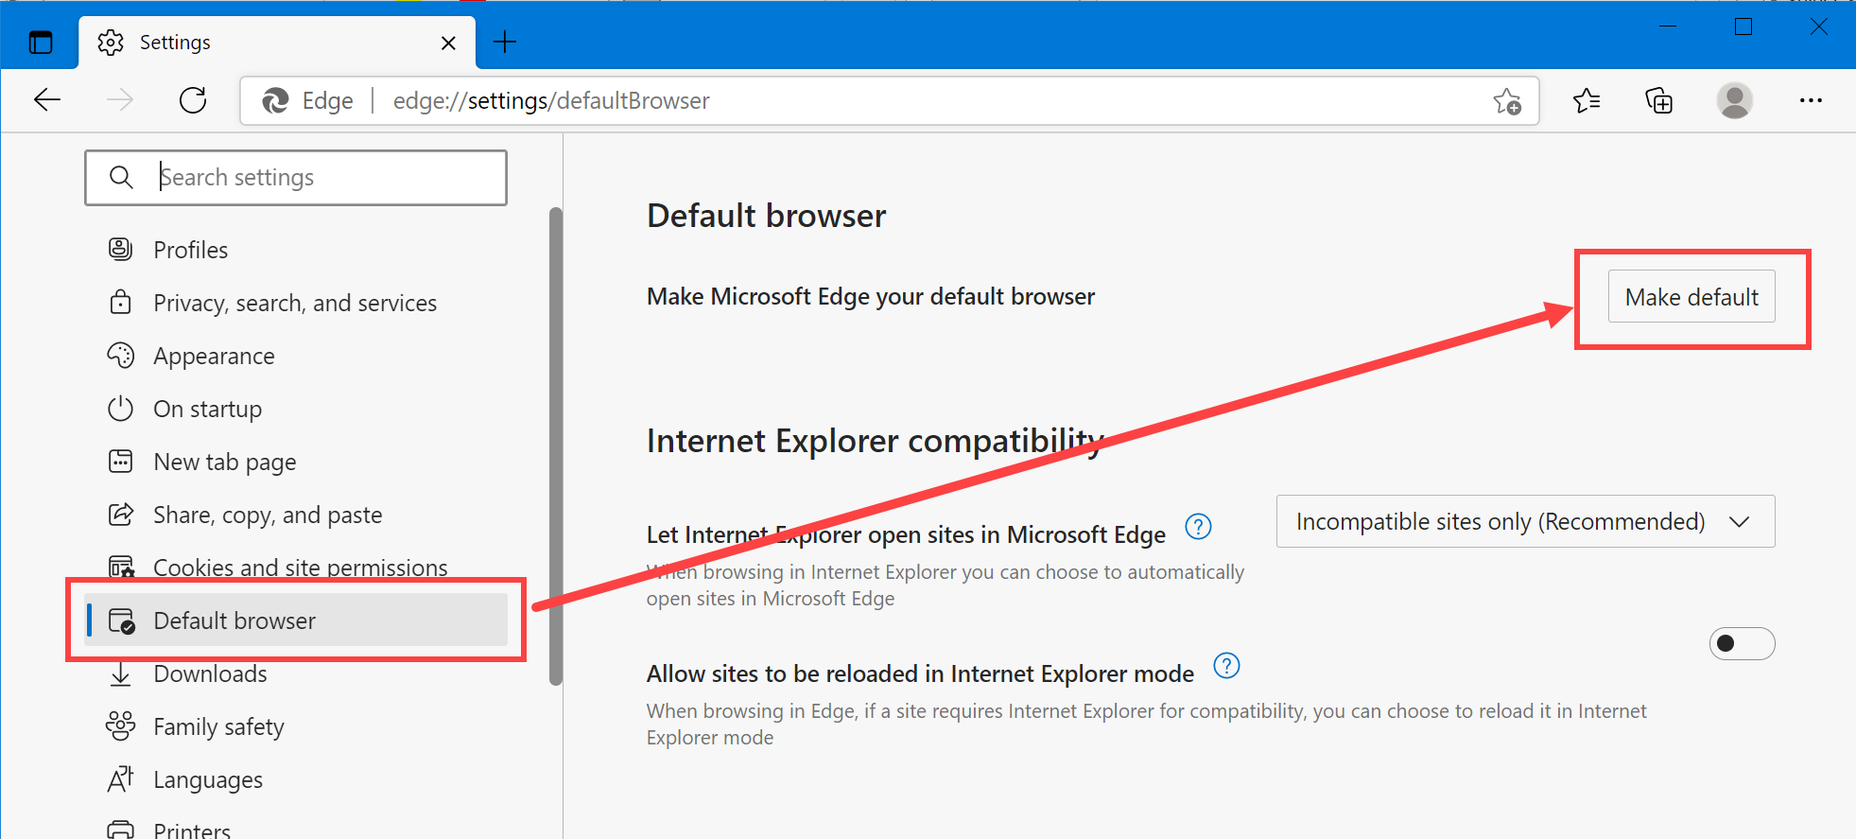Screen dimensions: 1856x839
Task: Reload the page with refresh icon
Action: pyautogui.click(x=193, y=100)
